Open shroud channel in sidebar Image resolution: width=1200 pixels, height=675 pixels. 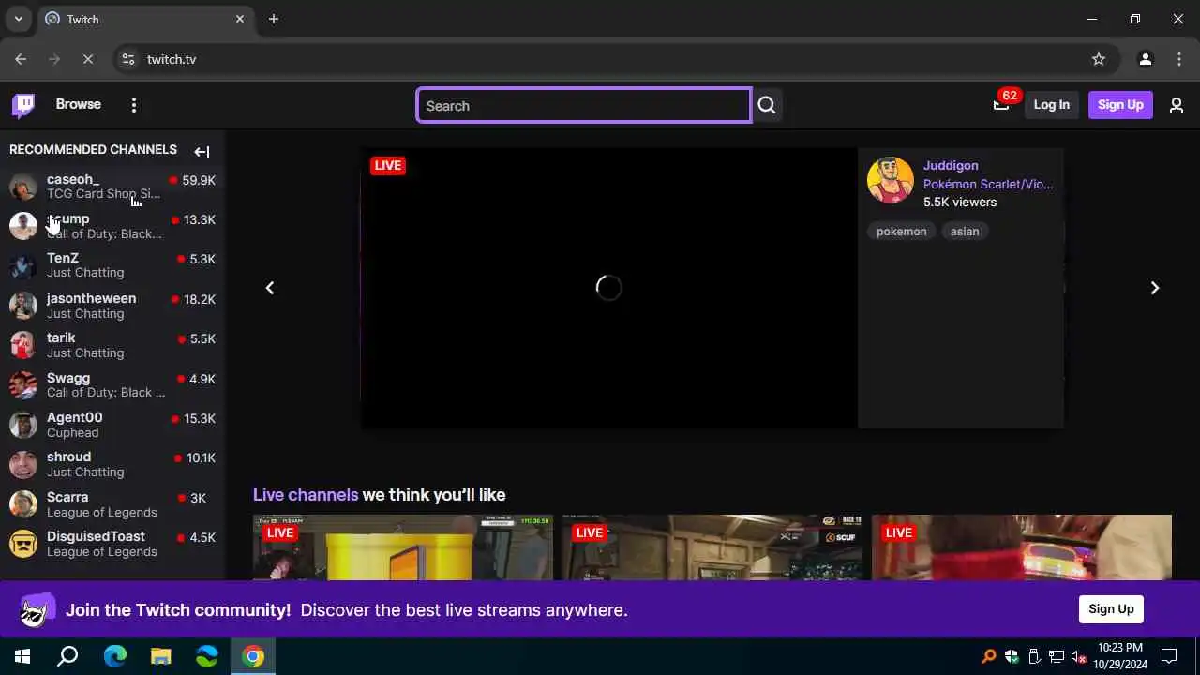[x=112, y=464]
